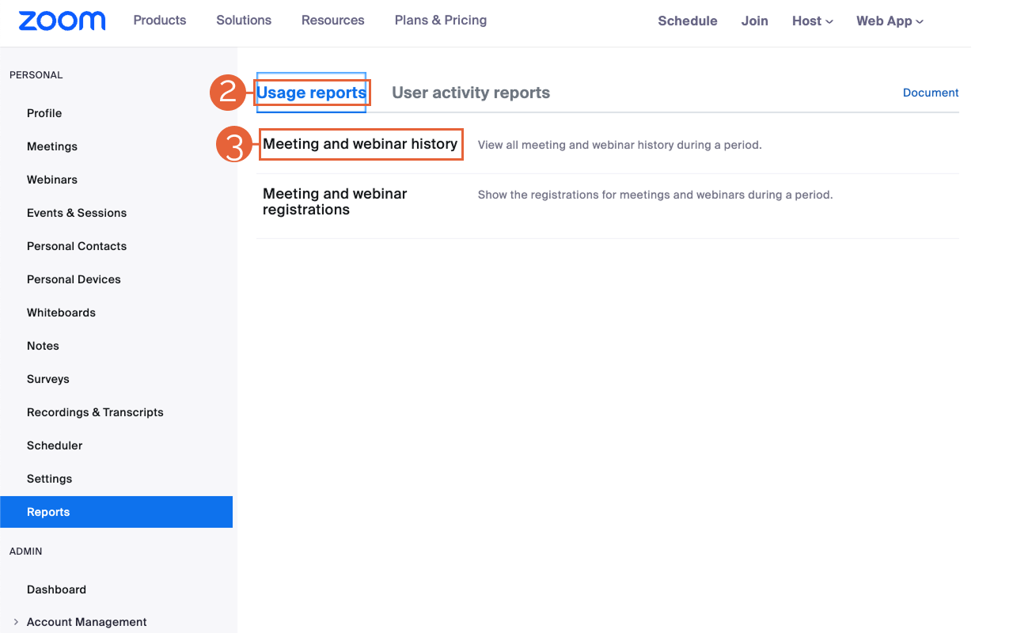Open the Host dropdown menu
Viewport: 1013px width, 633px height.
[x=812, y=21]
